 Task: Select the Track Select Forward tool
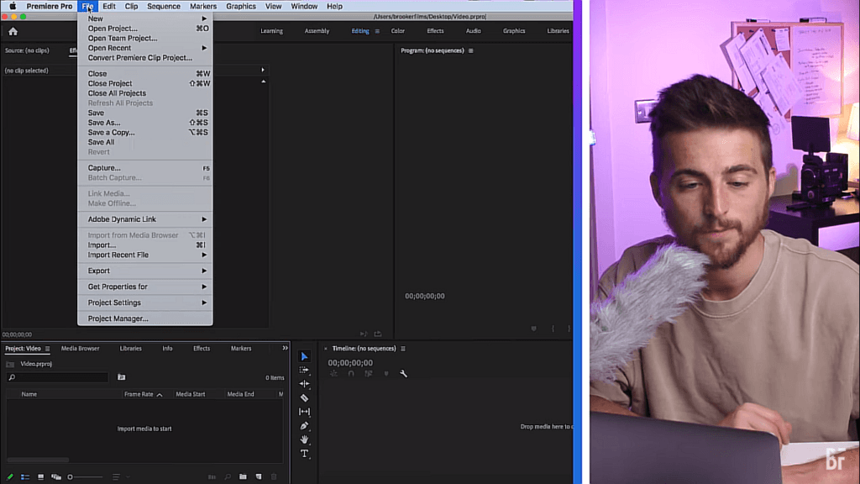point(304,371)
